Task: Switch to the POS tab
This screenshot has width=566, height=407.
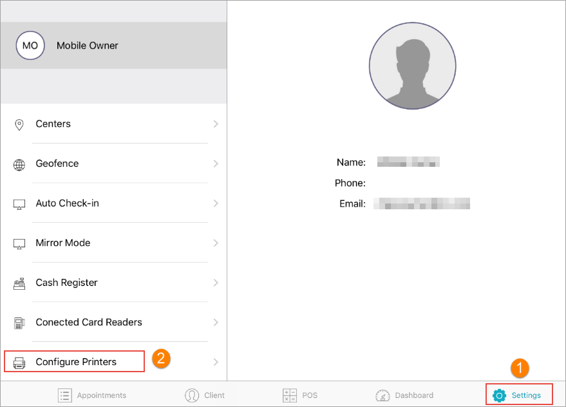Action: pyautogui.click(x=300, y=395)
